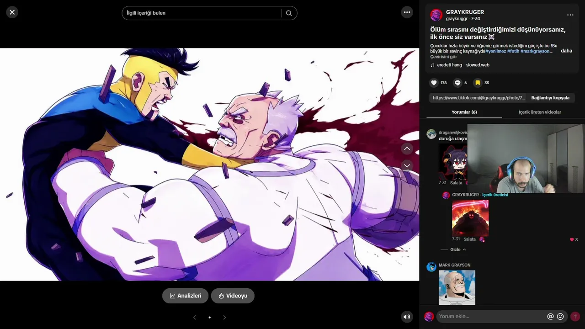Image resolution: width=585 pixels, height=329 pixels.
Task: Click the Videoyu button
Action: click(233, 296)
